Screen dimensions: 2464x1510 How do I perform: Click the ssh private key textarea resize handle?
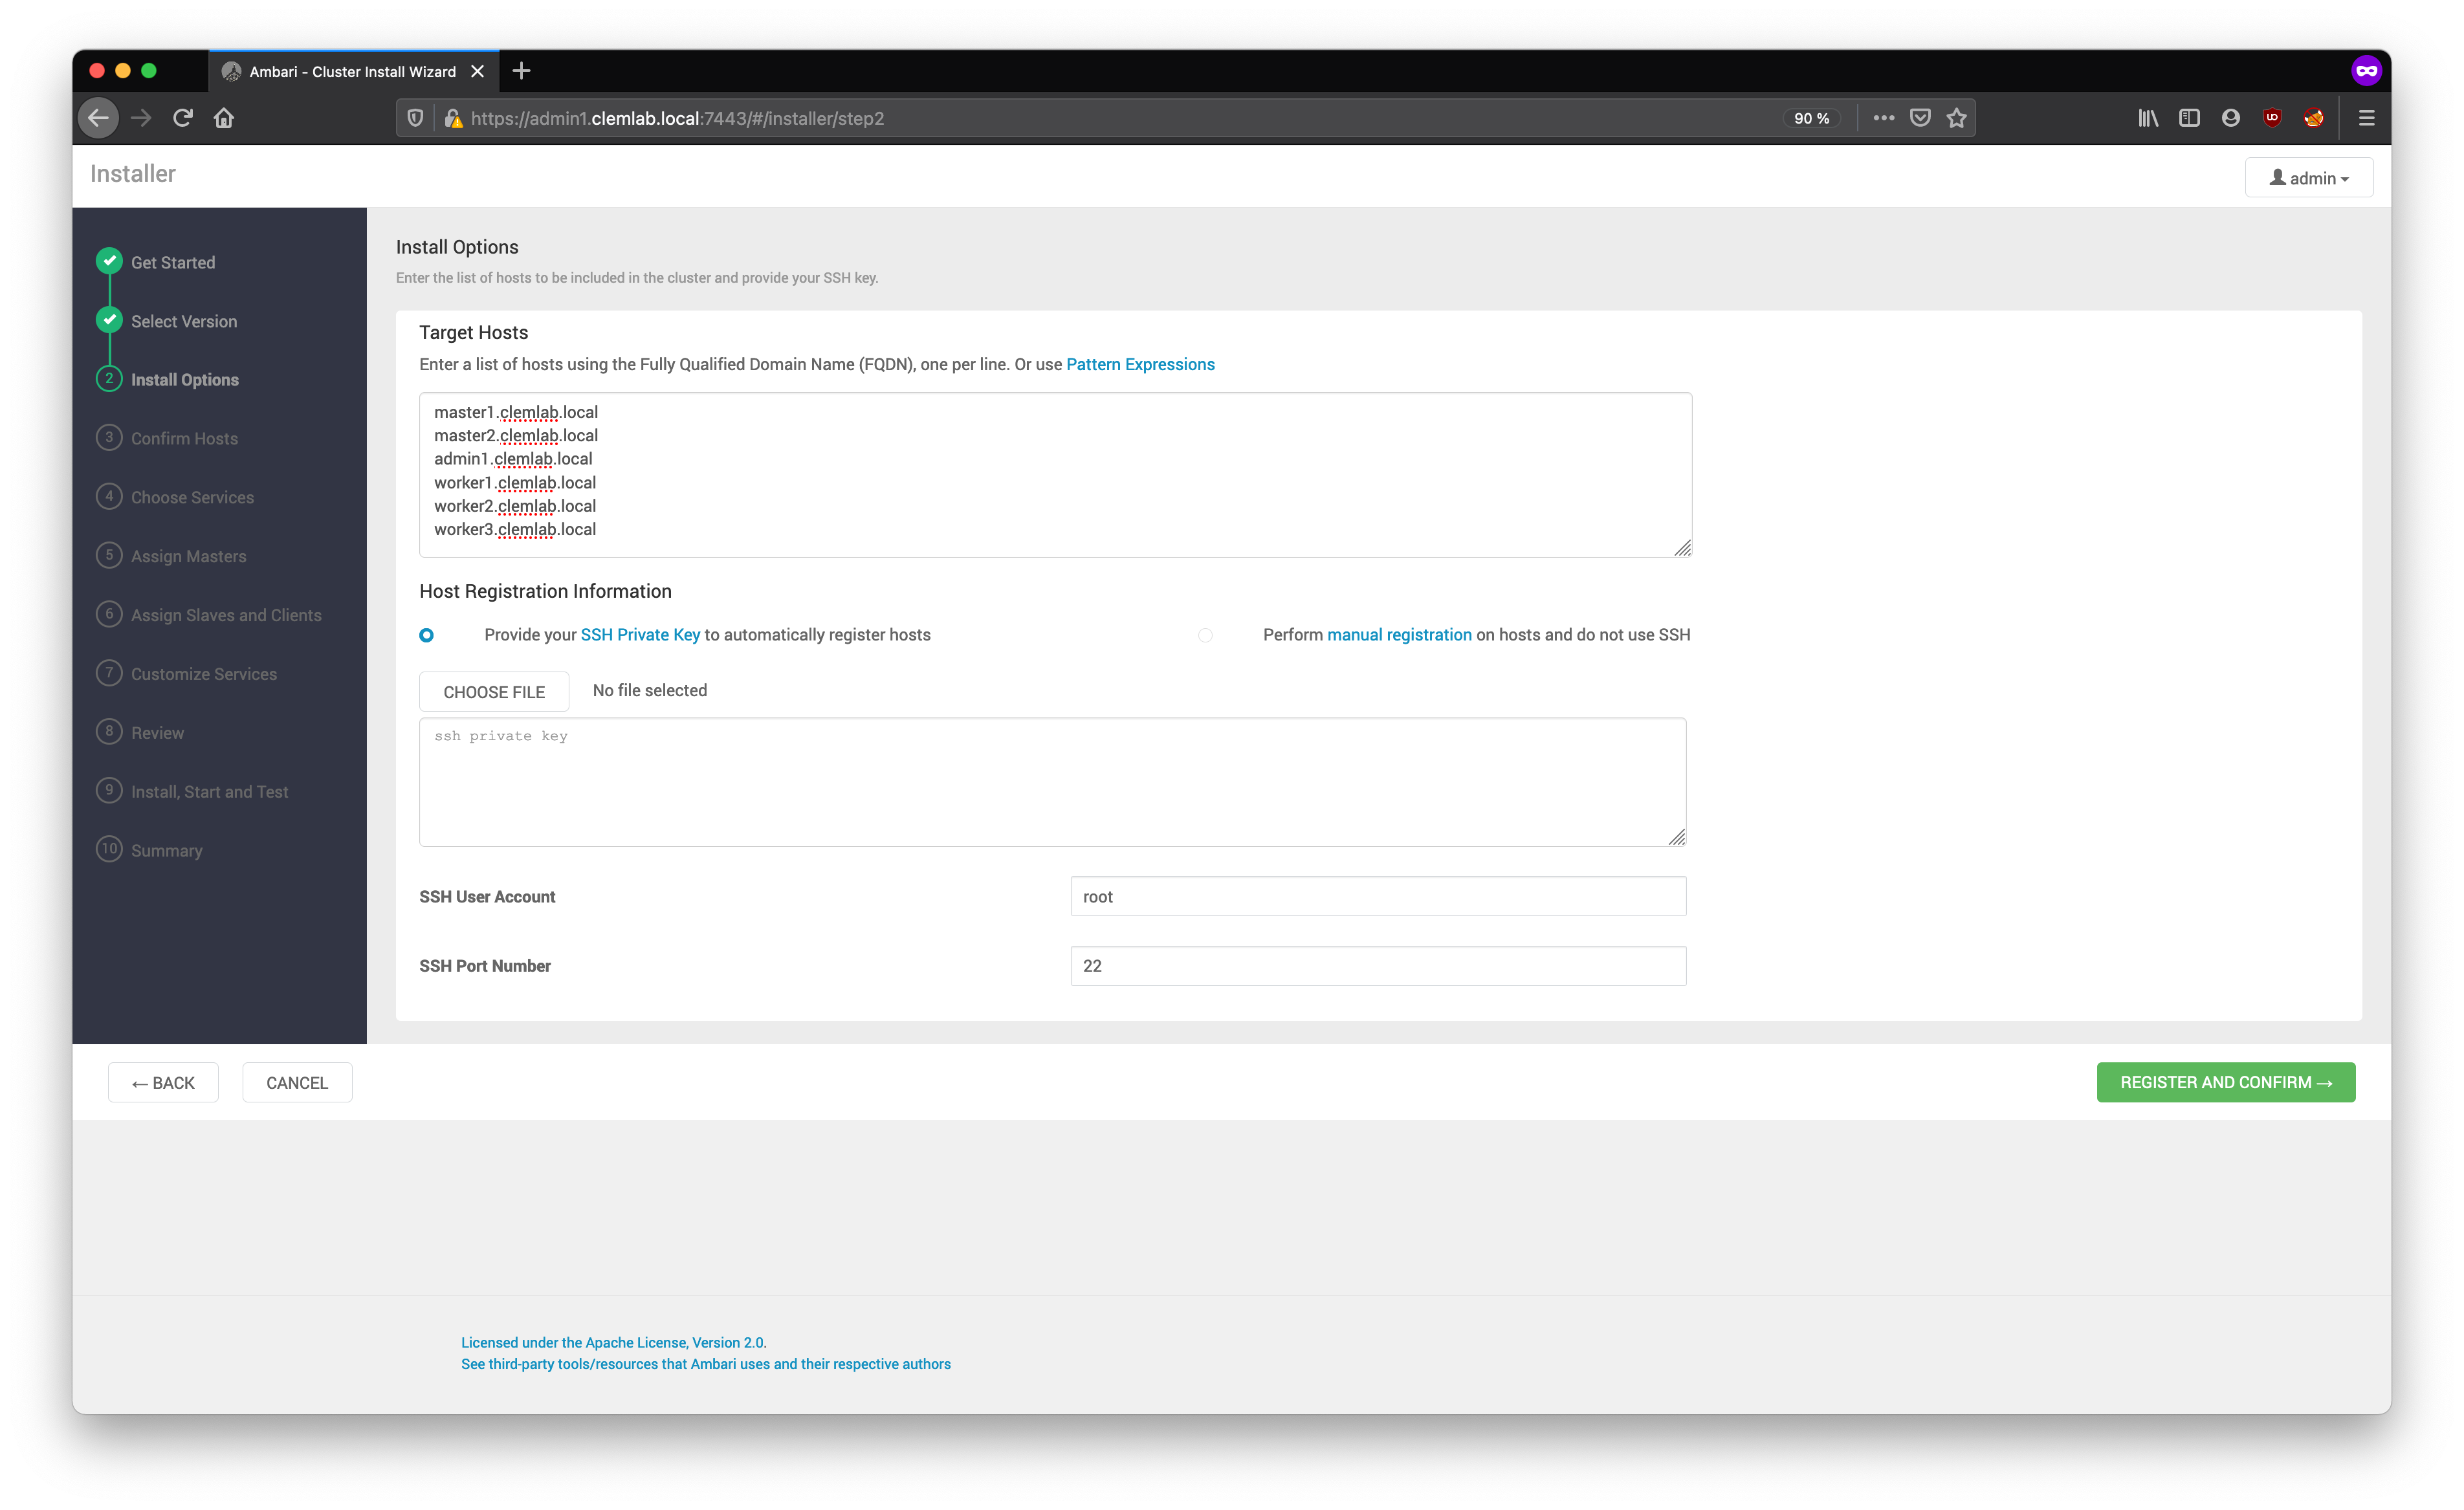pos(1677,837)
